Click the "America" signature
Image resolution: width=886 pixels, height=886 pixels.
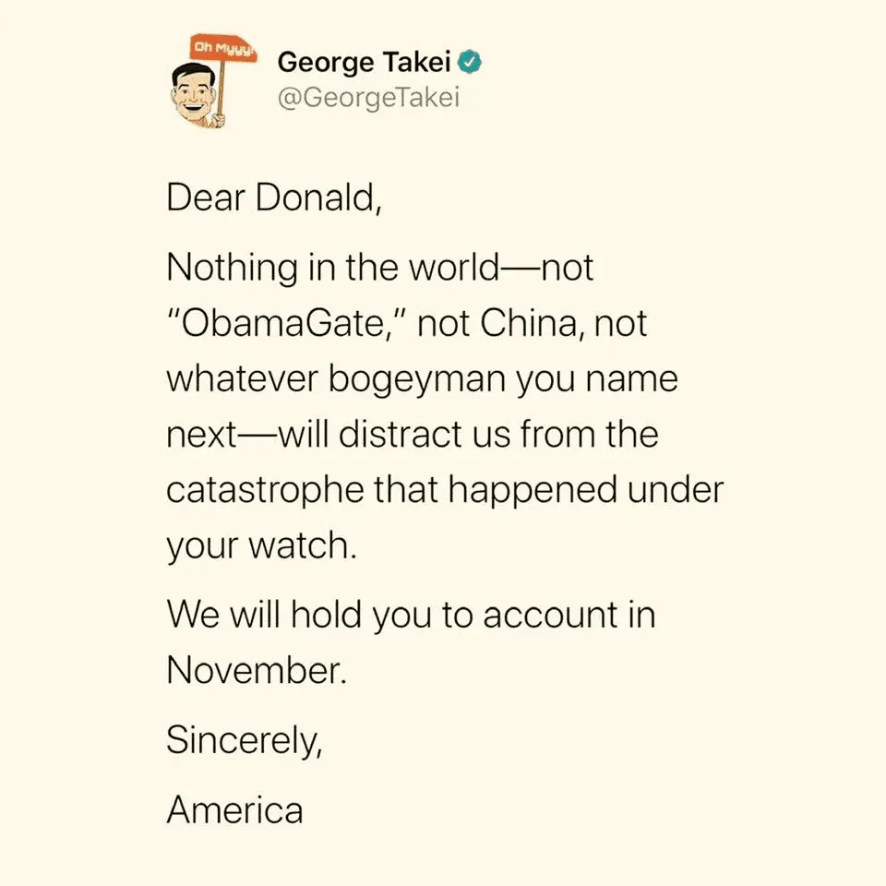(x=234, y=809)
